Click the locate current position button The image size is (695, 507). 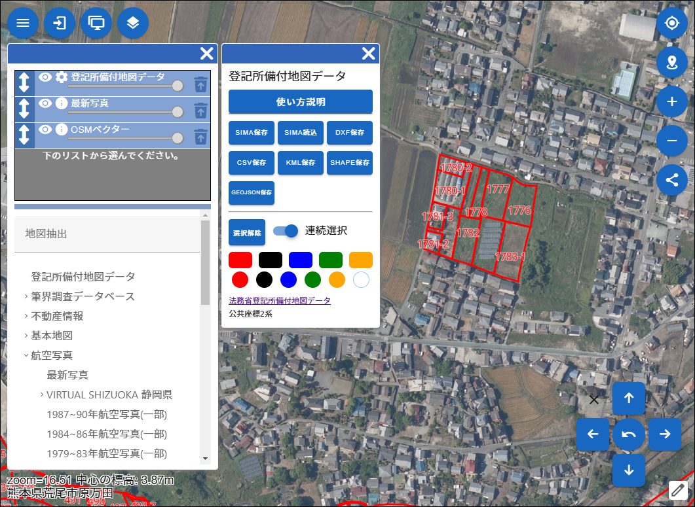tap(671, 24)
